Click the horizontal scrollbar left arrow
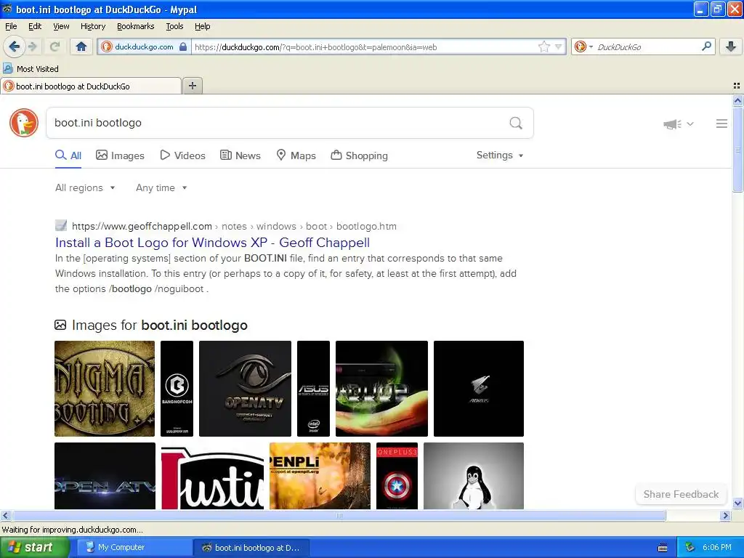The width and height of the screenshot is (744, 558). (5, 515)
